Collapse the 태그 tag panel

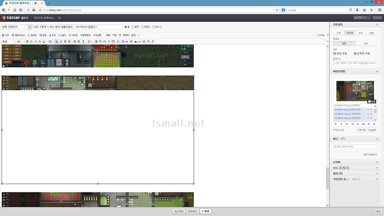(x=377, y=139)
